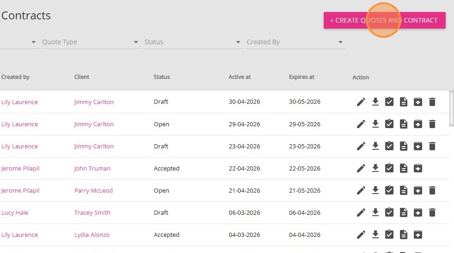The image size is (454, 253).
Task: Open document icon for John Truman's contract
Action: pyautogui.click(x=404, y=168)
